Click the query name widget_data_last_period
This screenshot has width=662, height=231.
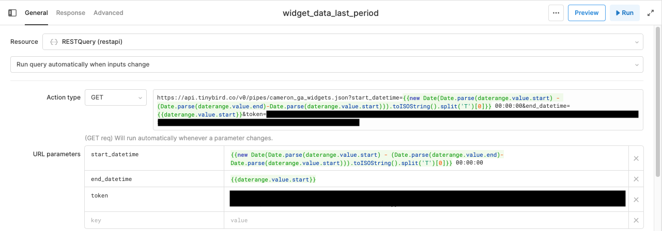331,13
